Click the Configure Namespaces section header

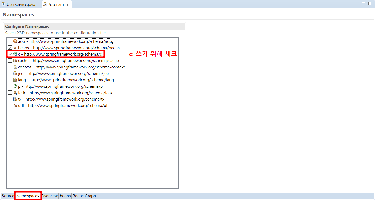tap(94, 26)
